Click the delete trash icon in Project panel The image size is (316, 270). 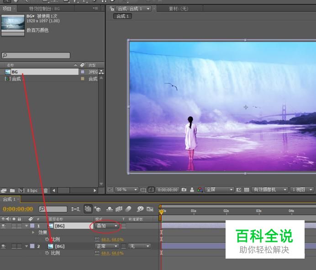point(45,190)
